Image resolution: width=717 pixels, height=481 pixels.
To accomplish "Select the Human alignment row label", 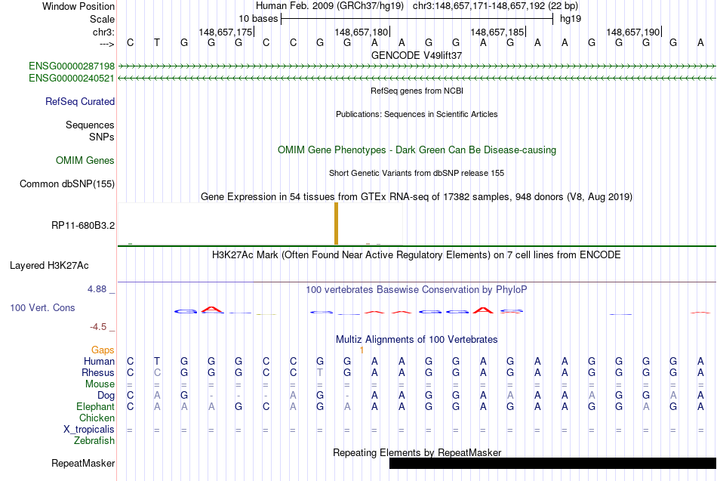I will pyautogui.click(x=99, y=362).
